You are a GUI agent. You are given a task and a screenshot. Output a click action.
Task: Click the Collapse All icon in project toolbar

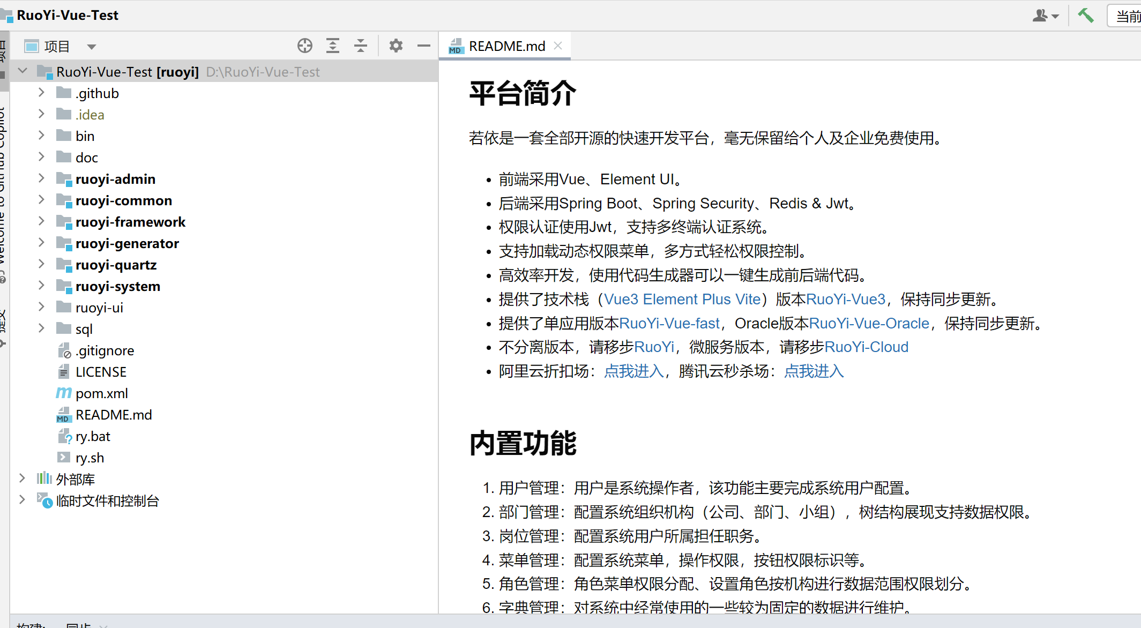(x=361, y=46)
